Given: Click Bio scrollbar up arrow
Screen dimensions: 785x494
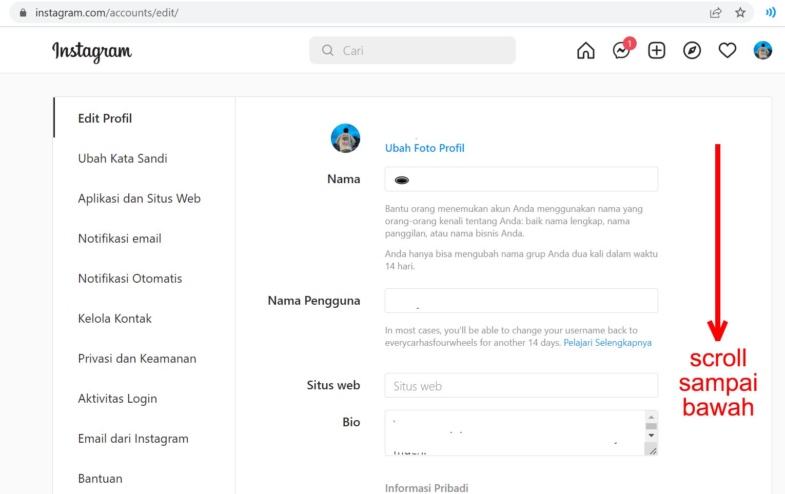Looking at the screenshot, I should tap(651, 417).
